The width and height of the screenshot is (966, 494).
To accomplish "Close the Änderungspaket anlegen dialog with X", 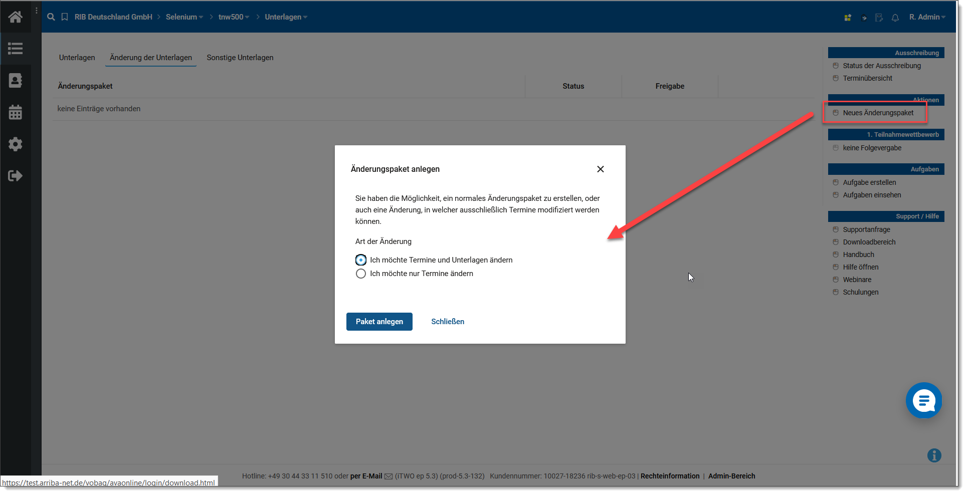I will pyautogui.click(x=601, y=169).
